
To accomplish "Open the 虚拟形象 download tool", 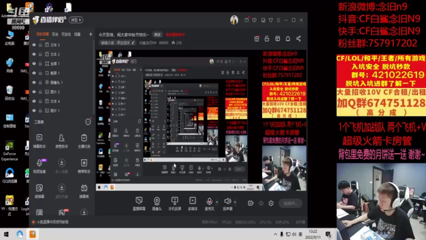I will click(62, 191).
